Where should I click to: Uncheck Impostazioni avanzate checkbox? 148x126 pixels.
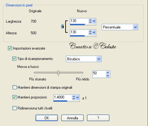tap(10, 48)
